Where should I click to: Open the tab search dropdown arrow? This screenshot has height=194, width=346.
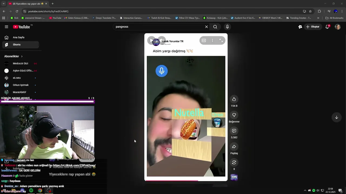3,4
